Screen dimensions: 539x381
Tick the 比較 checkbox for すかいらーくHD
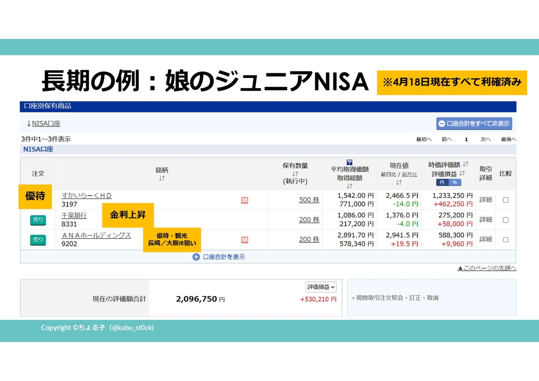[506, 200]
